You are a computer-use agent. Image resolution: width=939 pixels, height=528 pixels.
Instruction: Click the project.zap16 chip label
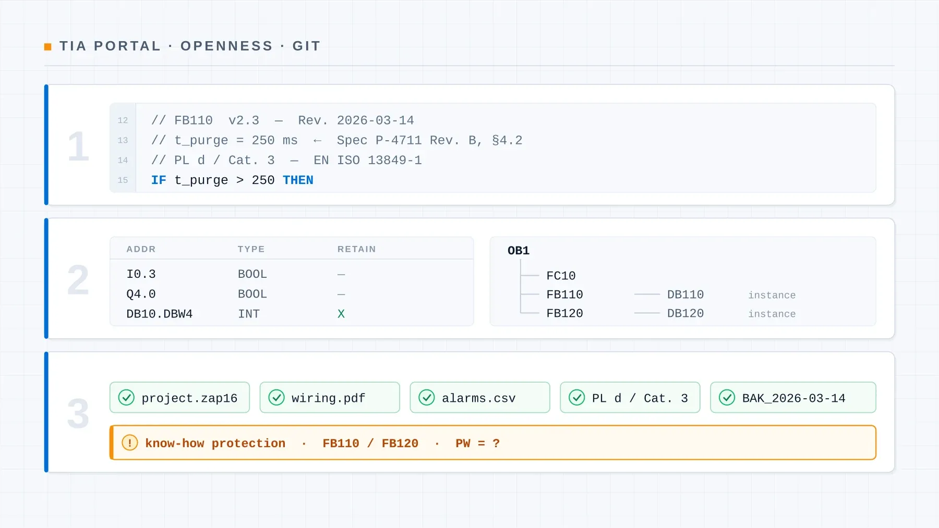pyautogui.click(x=189, y=398)
